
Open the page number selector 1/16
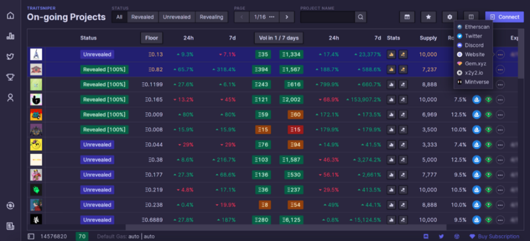pos(264,17)
